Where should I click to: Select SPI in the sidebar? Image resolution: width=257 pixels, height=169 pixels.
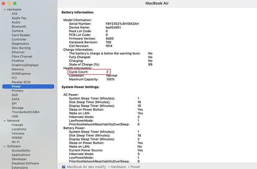(x=14, y=103)
